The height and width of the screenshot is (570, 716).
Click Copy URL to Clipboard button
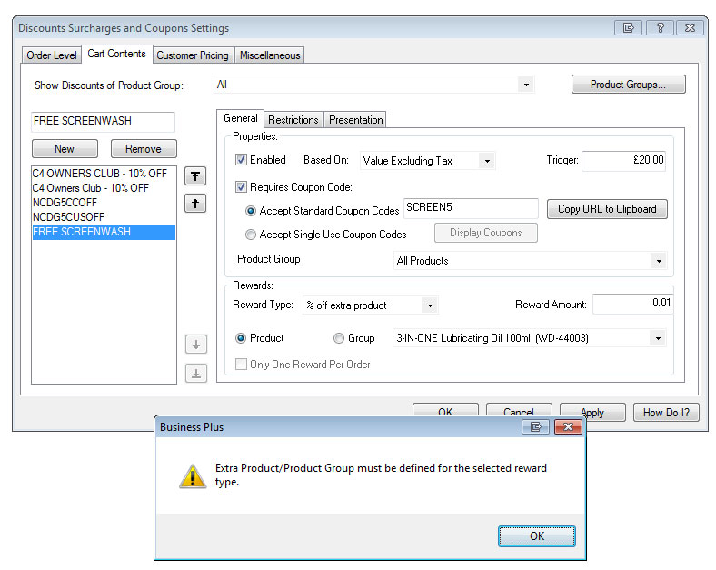[606, 209]
